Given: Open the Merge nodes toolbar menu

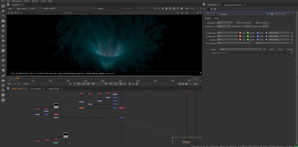Looking at the screenshot, I should point(3,41).
